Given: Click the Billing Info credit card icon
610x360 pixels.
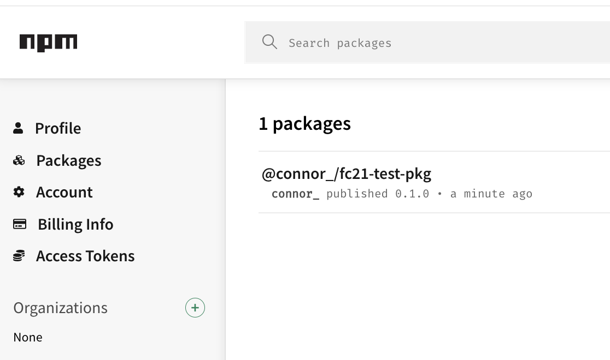Looking at the screenshot, I should (x=20, y=224).
